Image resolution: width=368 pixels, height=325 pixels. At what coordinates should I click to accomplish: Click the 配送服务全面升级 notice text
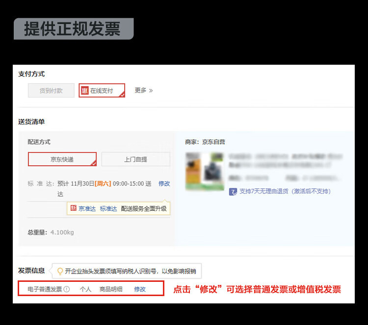coord(144,208)
